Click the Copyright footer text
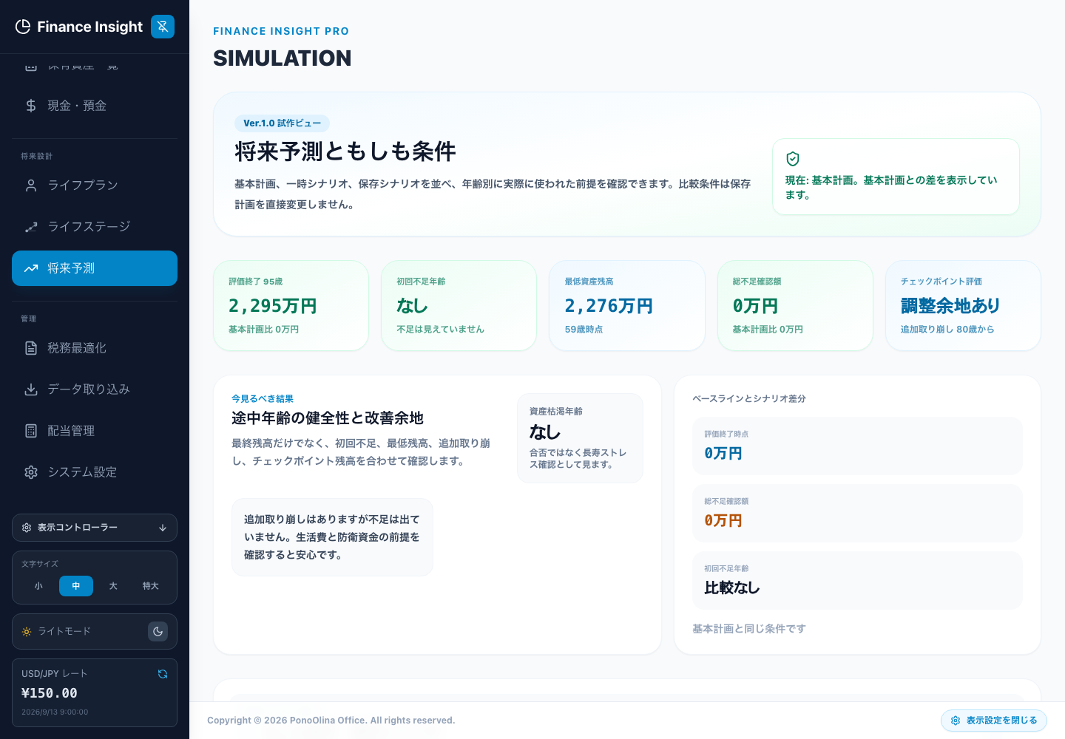Viewport: 1065px width, 739px height. point(331,721)
